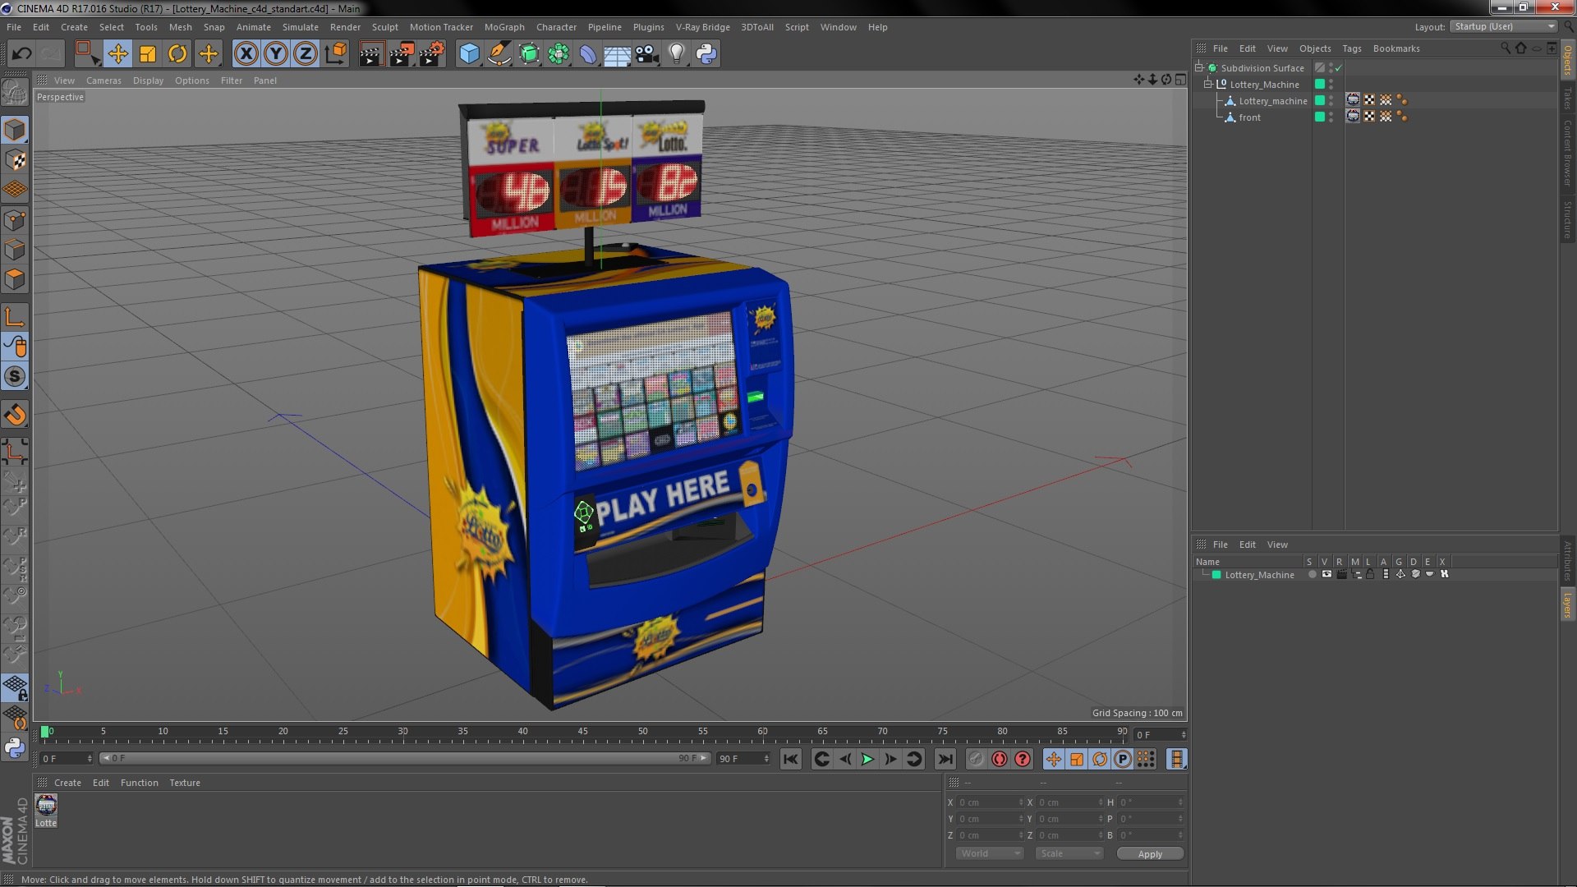Toggle the coordinate system button

coord(335,54)
